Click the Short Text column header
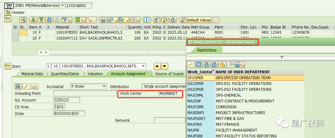Screen dimensions: 335x138 tap(103, 27)
